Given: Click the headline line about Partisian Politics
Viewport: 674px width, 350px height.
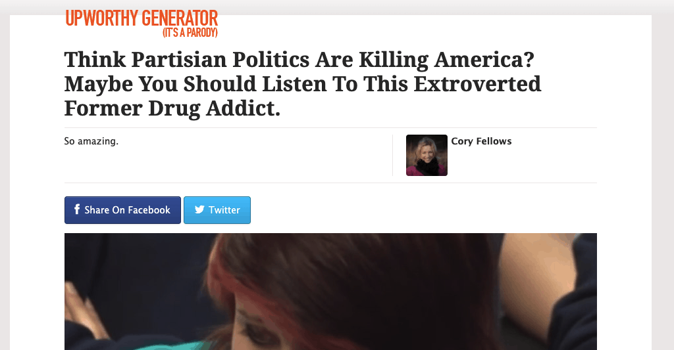Looking at the screenshot, I should (x=299, y=60).
